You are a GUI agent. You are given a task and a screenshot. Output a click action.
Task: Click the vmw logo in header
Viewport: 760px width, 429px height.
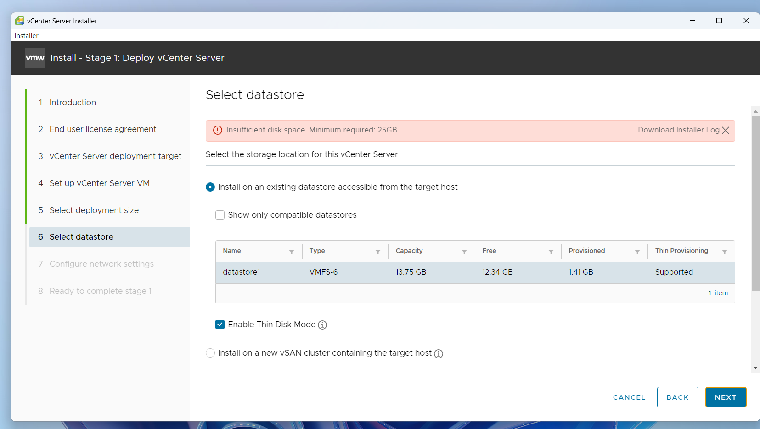pos(35,58)
